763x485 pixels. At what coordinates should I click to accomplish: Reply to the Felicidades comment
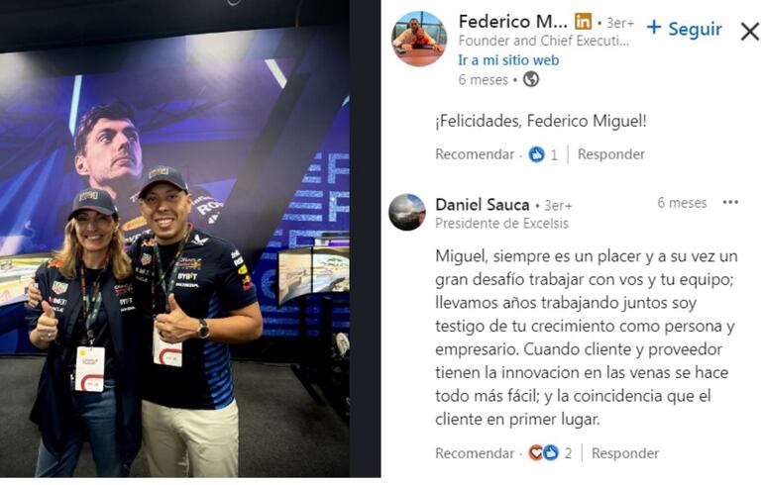pyautogui.click(x=610, y=154)
